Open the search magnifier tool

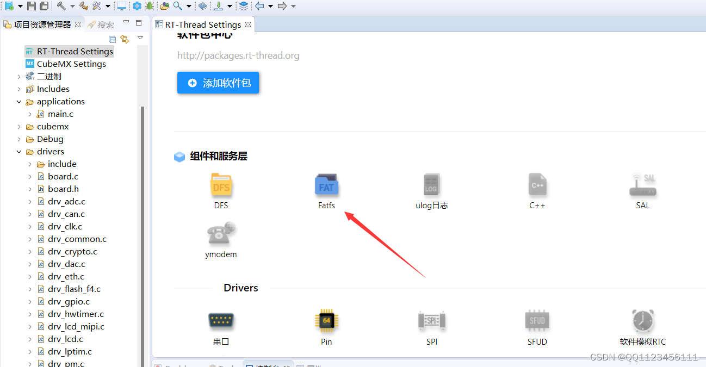178,8
